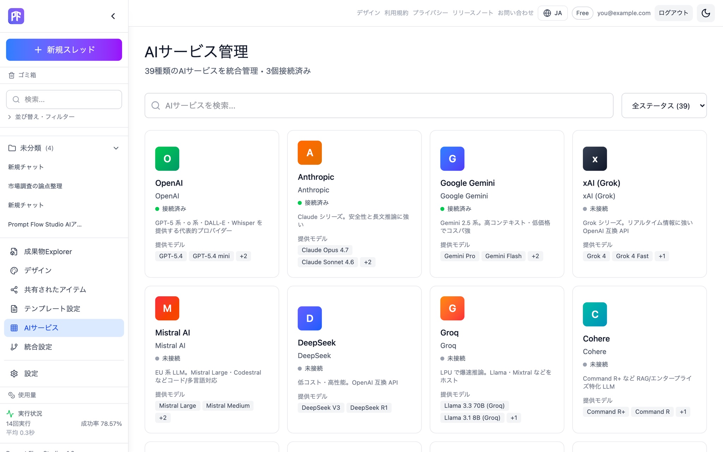This screenshot has width=723, height=452.
Task: Select the GPT-5.4 mini model tag
Action: click(x=211, y=256)
